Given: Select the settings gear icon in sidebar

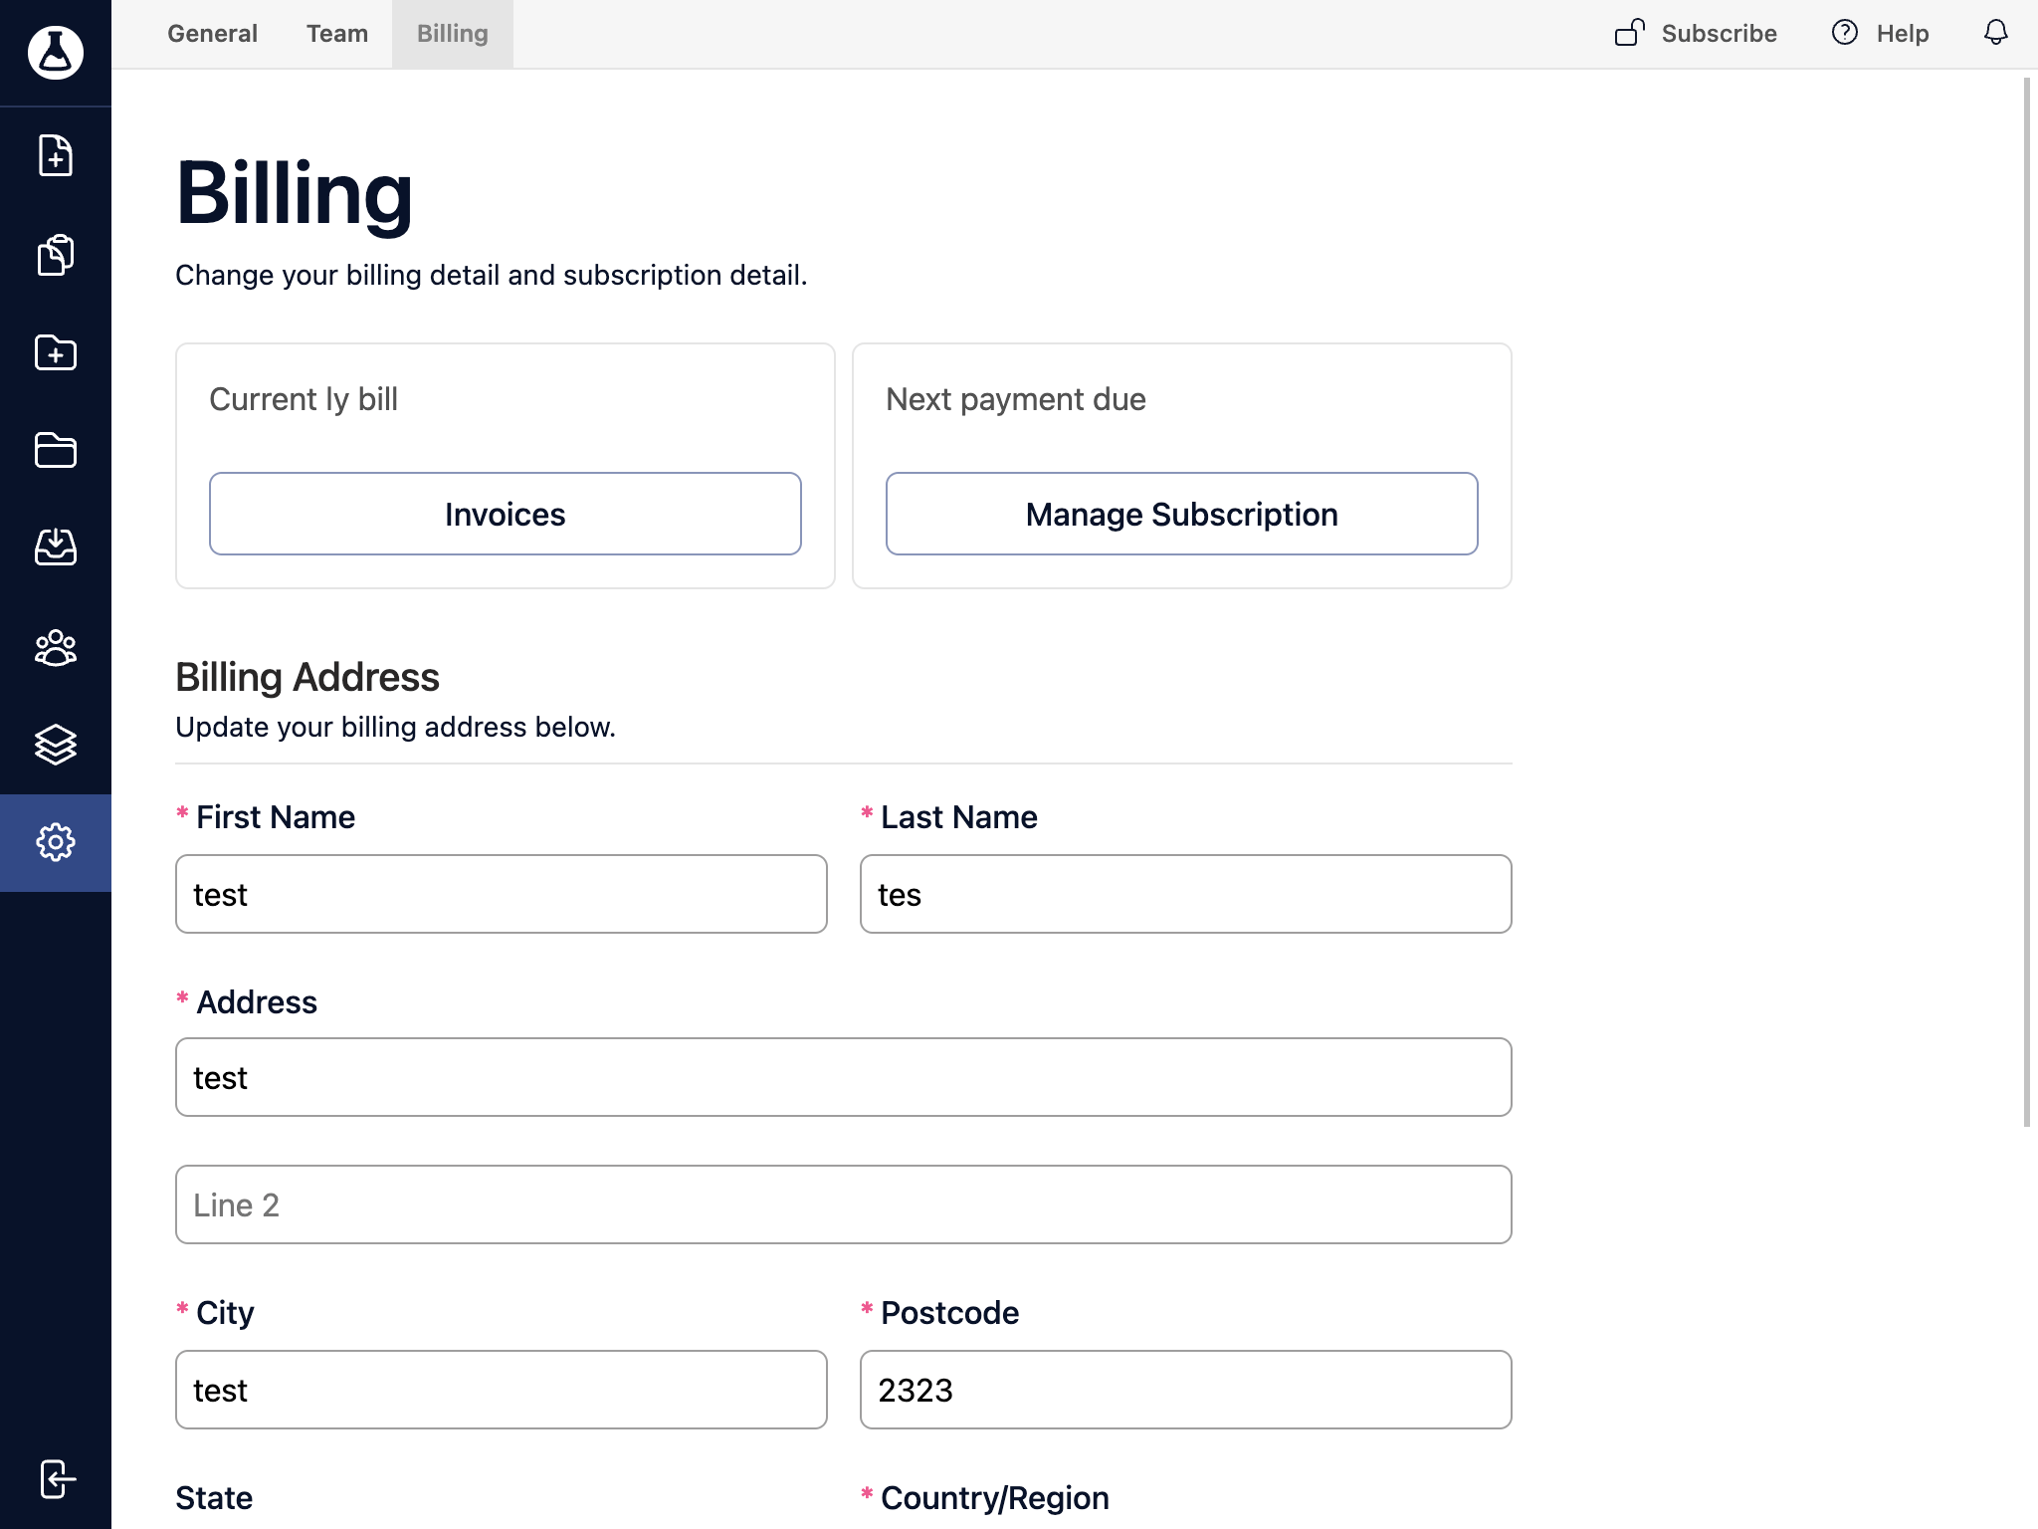Looking at the screenshot, I should [x=55, y=840].
